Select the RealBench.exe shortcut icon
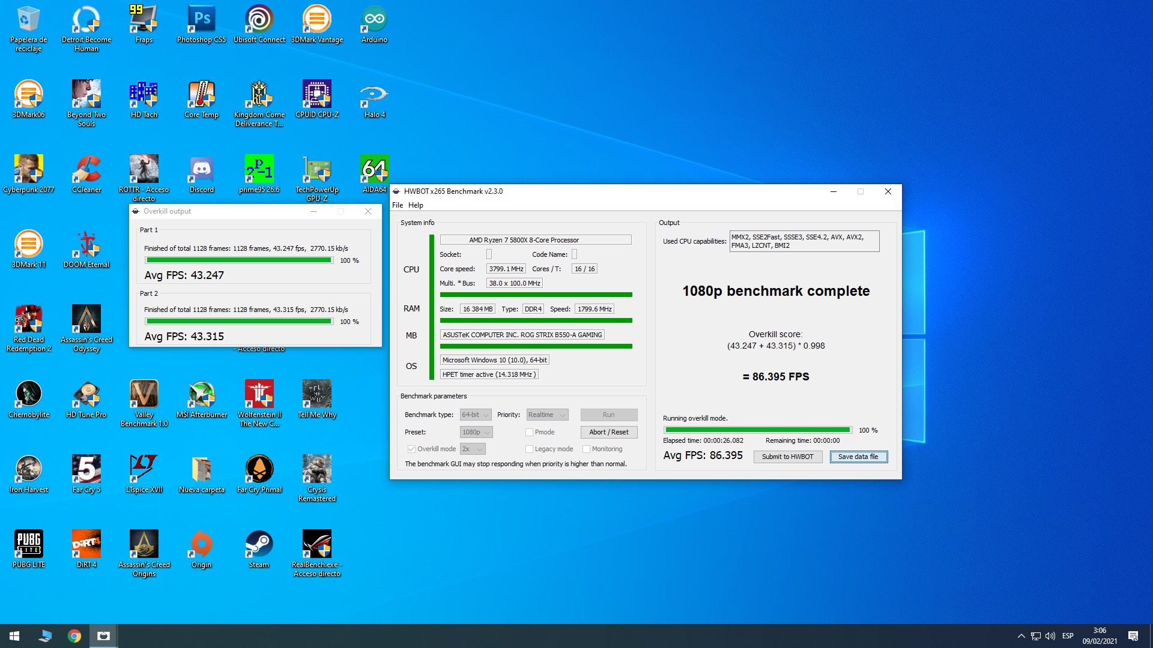 pos(317,554)
